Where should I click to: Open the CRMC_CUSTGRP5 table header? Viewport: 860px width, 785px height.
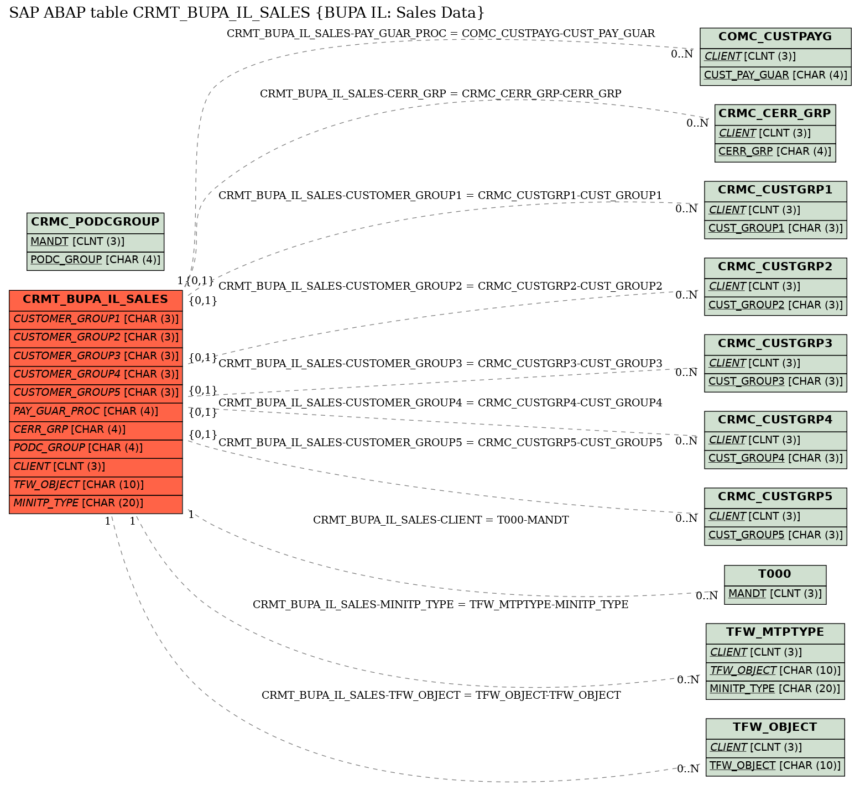pyautogui.click(x=775, y=497)
